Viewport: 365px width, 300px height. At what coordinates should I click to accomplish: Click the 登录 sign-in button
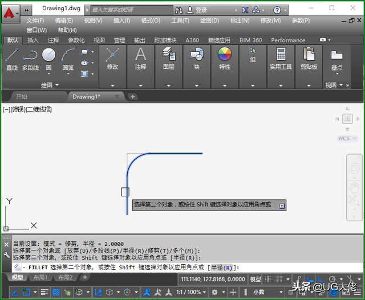click(x=201, y=10)
